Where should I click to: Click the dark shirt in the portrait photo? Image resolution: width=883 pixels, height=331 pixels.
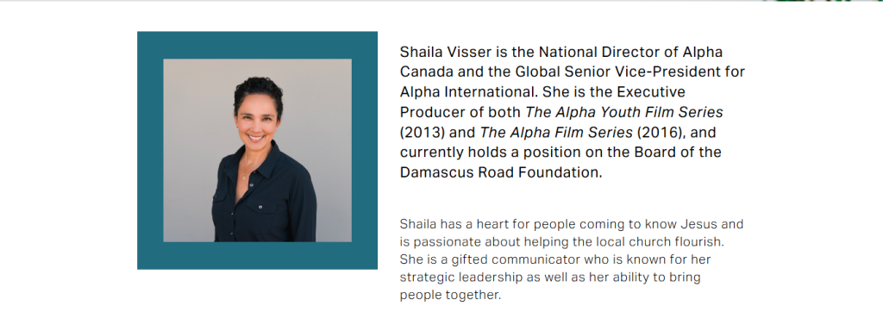tap(264, 199)
